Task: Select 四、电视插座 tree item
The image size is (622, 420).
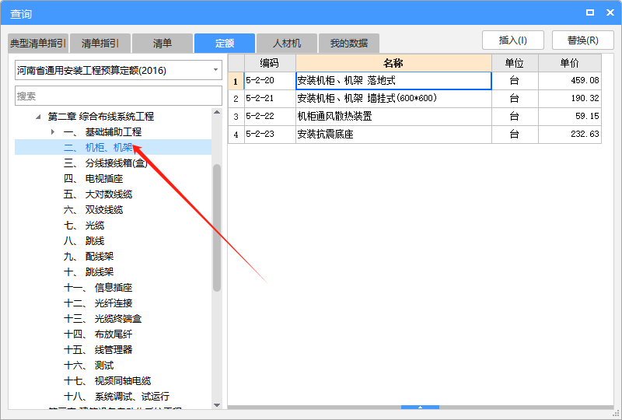Action: (x=93, y=179)
